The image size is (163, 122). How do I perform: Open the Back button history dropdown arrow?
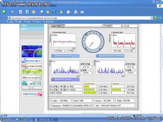pyautogui.click(x=7, y=12)
